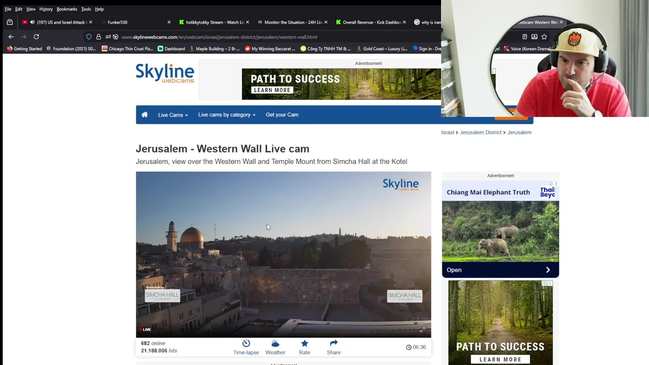Close the Funker530 tab
Screen dimensions: 649x365
pyautogui.click(x=169, y=22)
